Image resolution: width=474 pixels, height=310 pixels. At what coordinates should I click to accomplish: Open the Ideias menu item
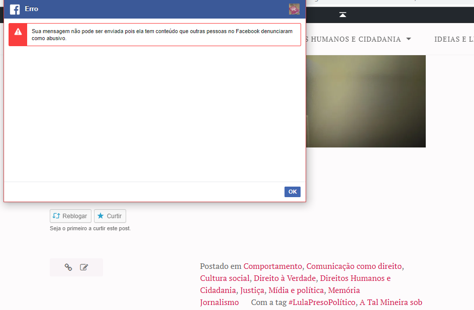(x=453, y=39)
